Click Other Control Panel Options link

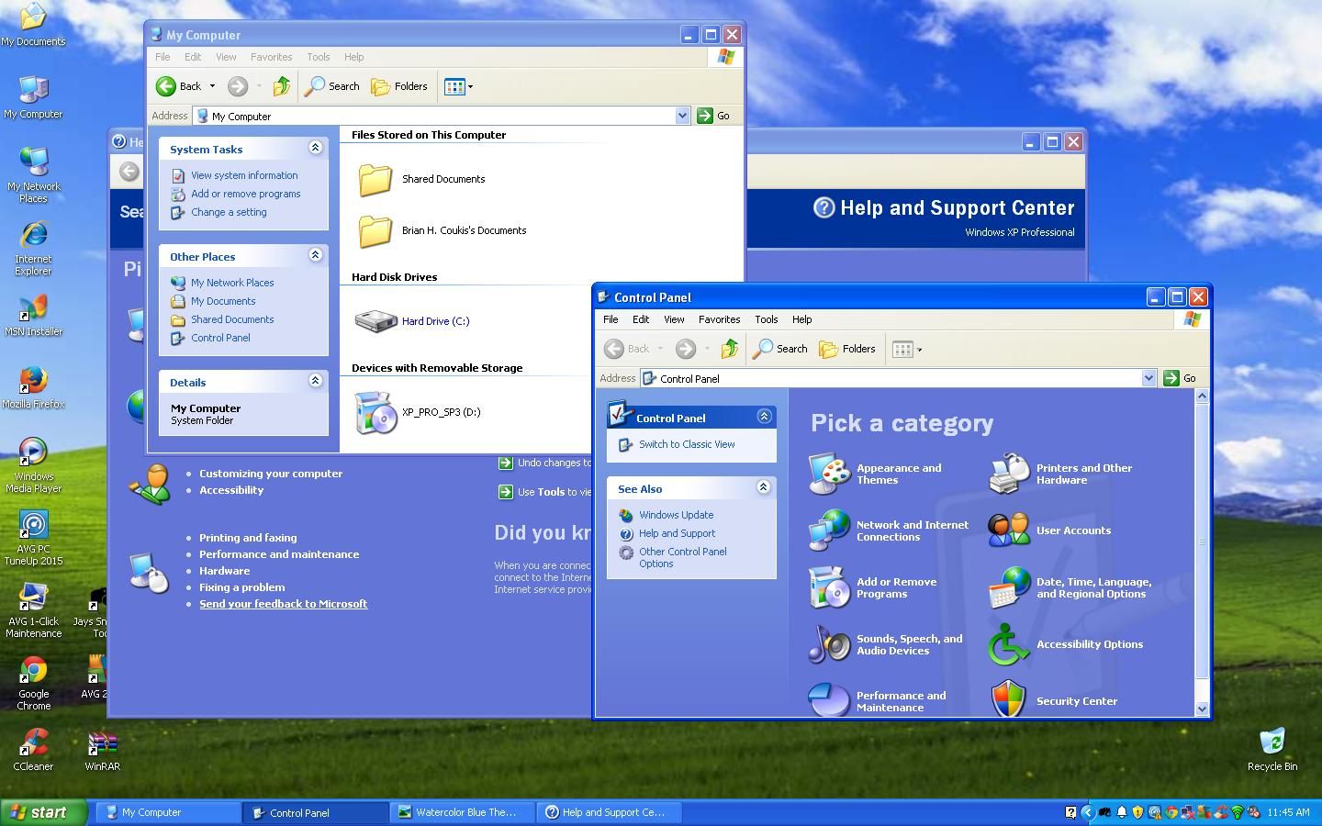click(682, 558)
